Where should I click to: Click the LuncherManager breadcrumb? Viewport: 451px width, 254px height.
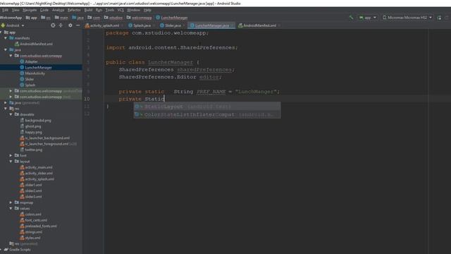point(172,18)
